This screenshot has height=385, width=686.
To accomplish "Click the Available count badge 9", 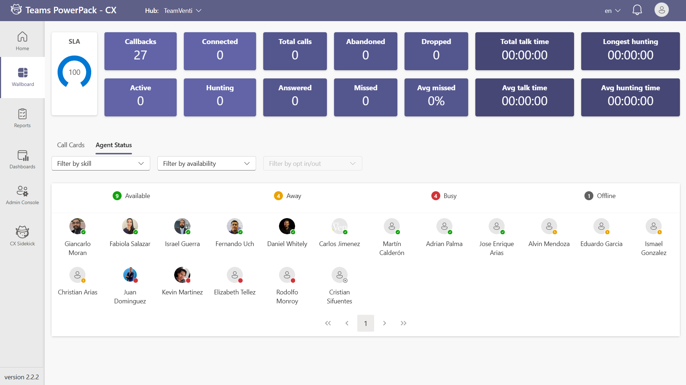I will pyautogui.click(x=117, y=196).
